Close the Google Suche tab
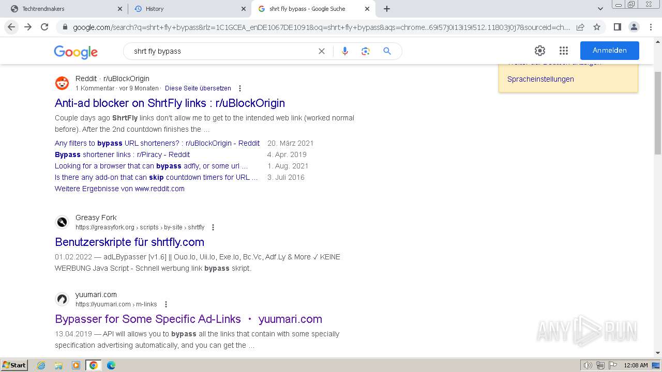662x372 pixels. (x=367, y=9)
